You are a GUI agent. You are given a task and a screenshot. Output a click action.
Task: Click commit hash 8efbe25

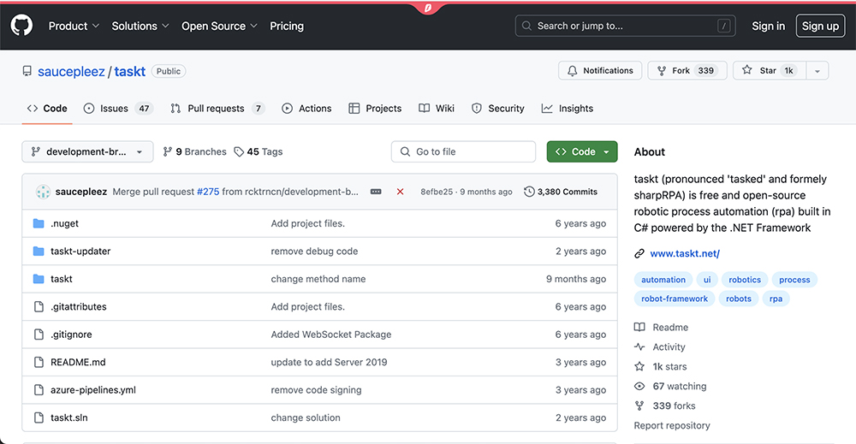click(x=437, y=192)
